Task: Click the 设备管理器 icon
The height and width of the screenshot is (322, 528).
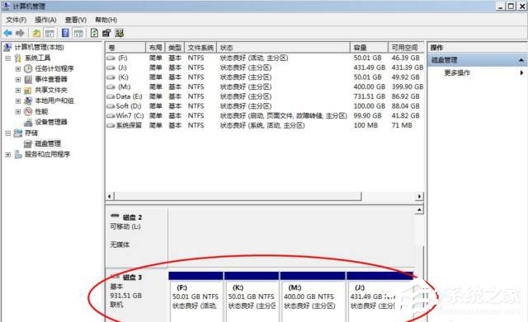Action: coord(28,122)
